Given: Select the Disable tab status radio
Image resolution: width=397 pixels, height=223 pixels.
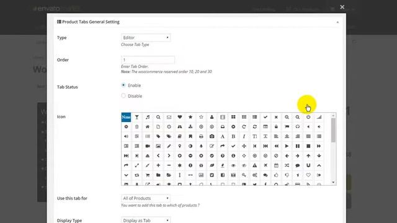Looking at the screenshot, I should pyautogui.click(x=123, y=96).
